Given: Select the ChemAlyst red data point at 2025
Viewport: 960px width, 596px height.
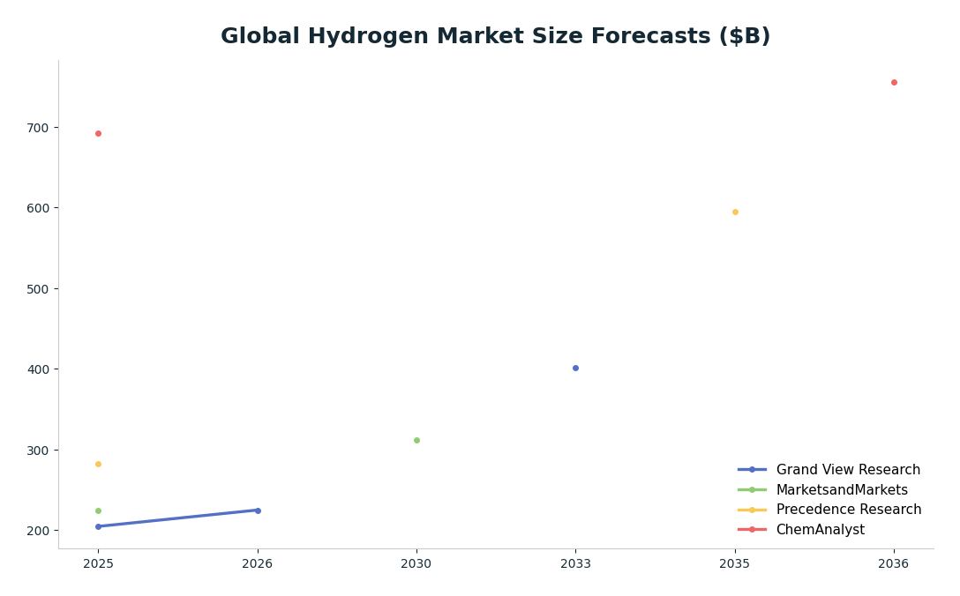Looking at the screenshot, I should click(98, 133).
